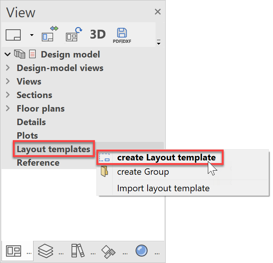The width and height of the screenshot is (273, 263).
Task: Click the ellipsis after the books tab icon
Action: pos(93,254)
